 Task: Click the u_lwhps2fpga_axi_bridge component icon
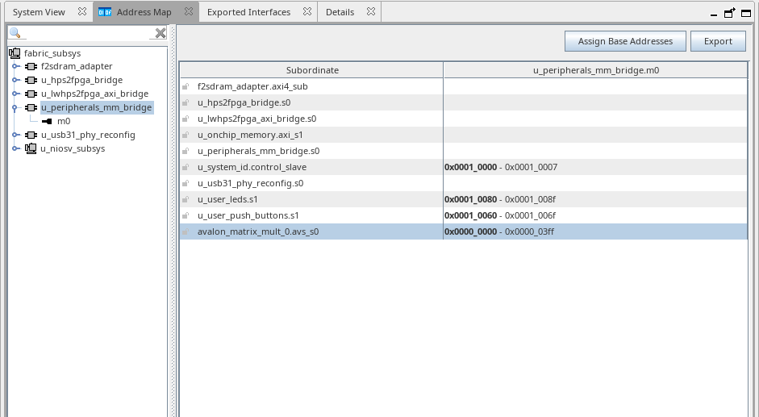point(31,94)
